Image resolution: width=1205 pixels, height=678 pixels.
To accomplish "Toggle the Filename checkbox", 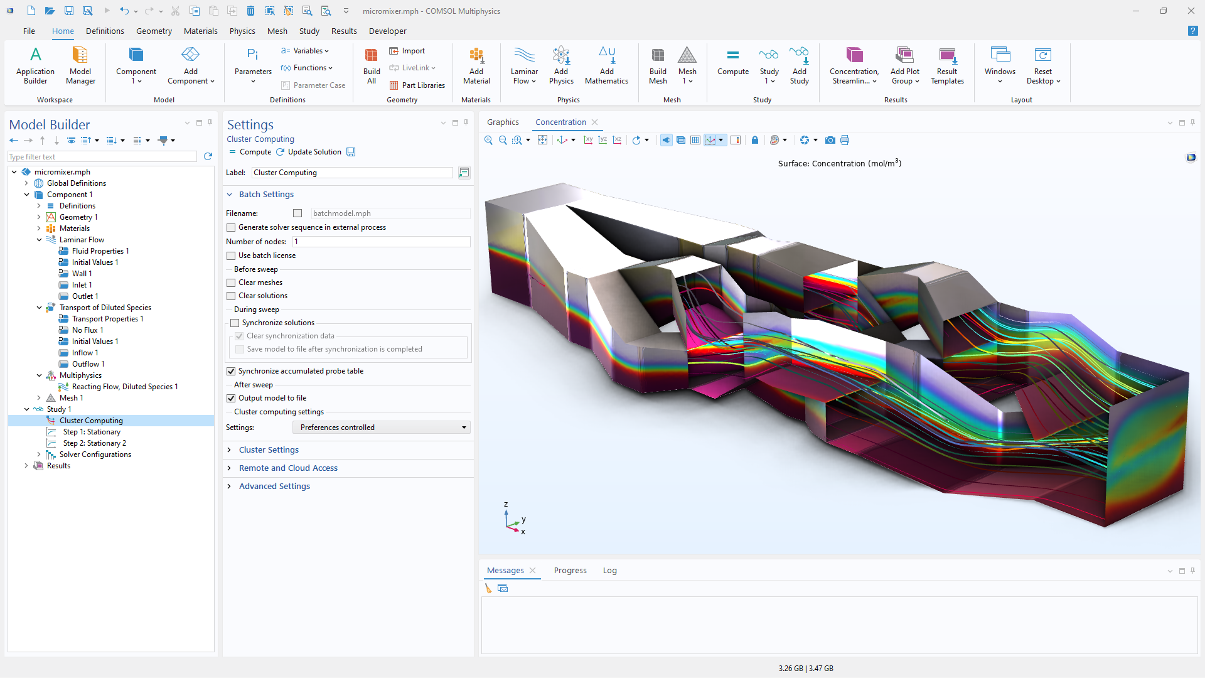I will 297,213.
